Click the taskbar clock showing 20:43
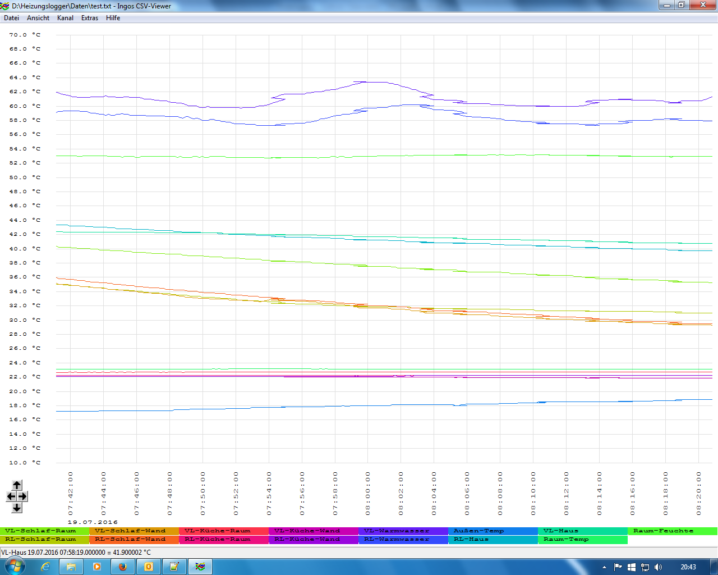 (x=688, y=567)
